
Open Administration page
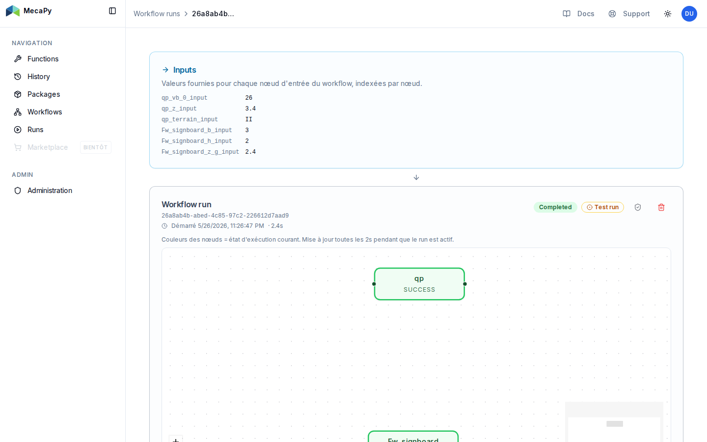(x=63, y=191)
